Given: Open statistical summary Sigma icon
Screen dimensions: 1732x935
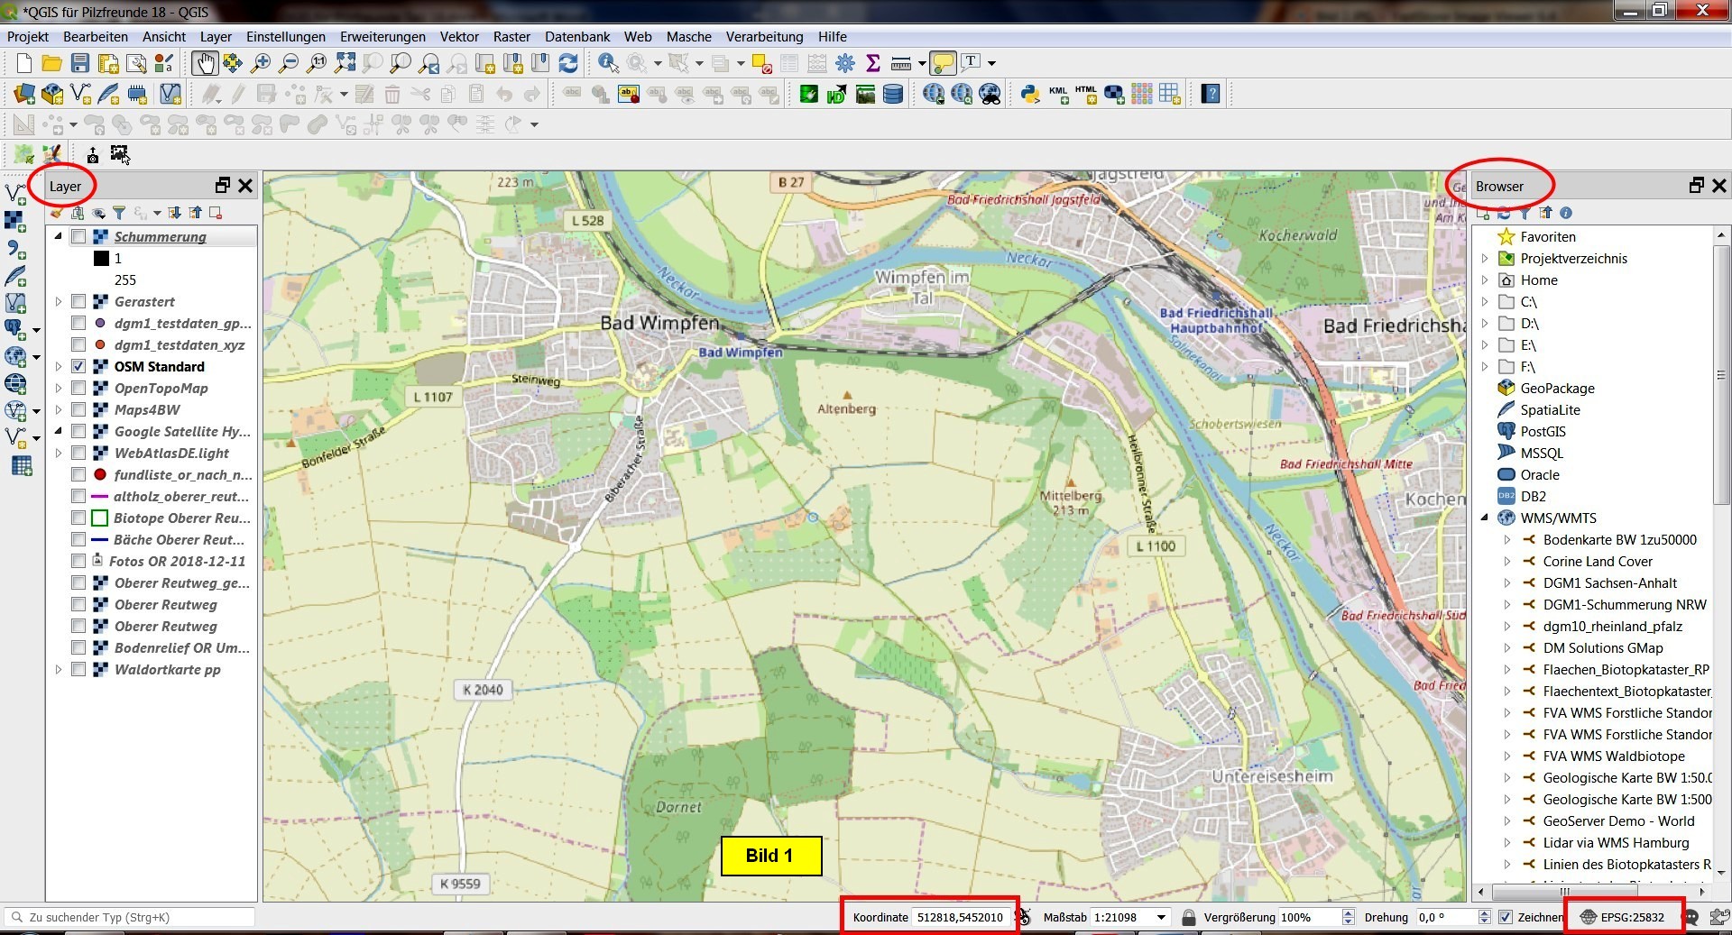Looking at the screenshot, I should (x=872, y=63).
